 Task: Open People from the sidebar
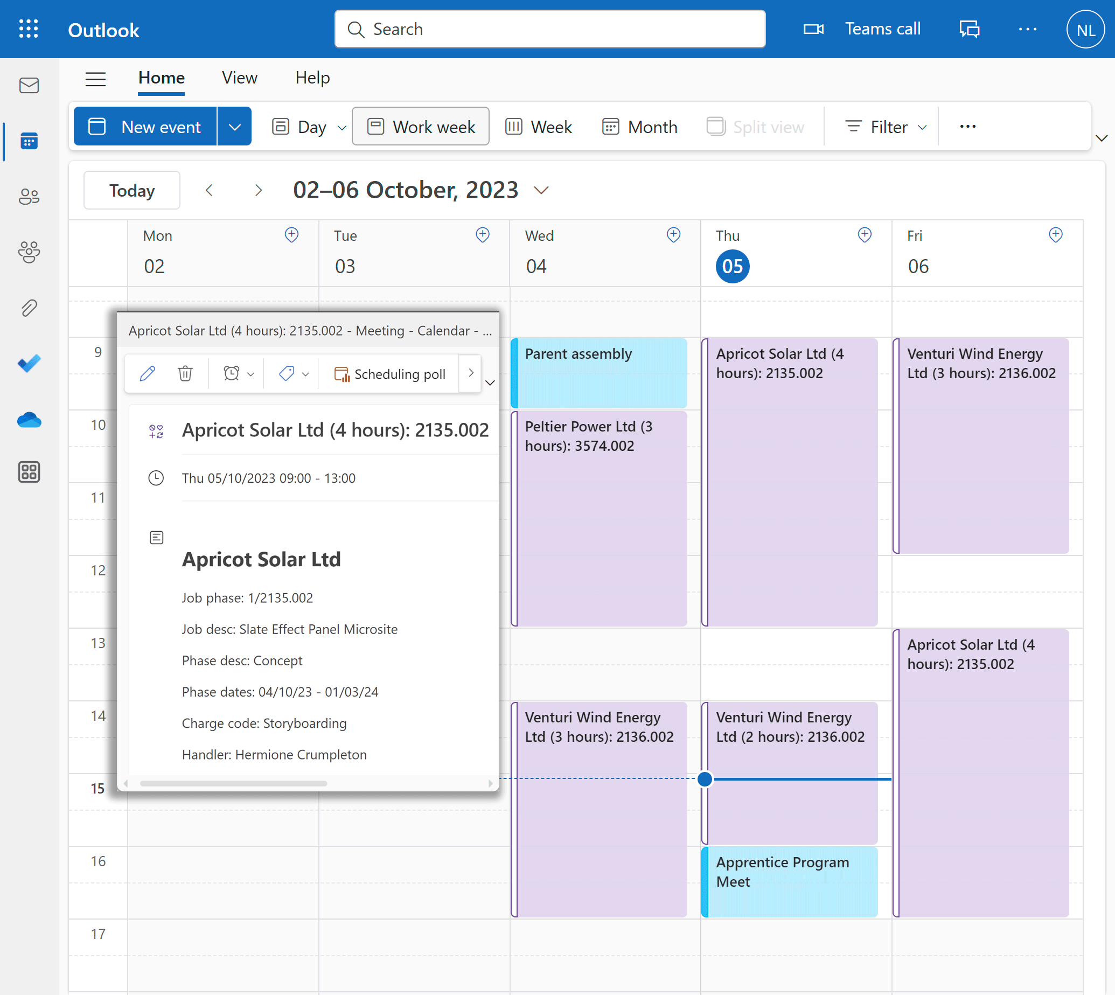tap(29, 197)
